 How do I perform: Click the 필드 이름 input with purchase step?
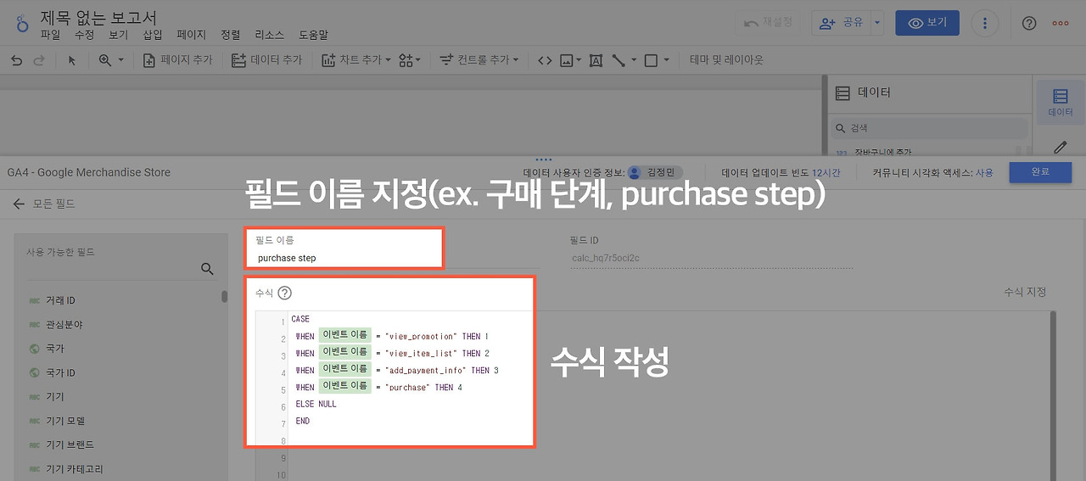pyautogui.click(x=344, y=257)
